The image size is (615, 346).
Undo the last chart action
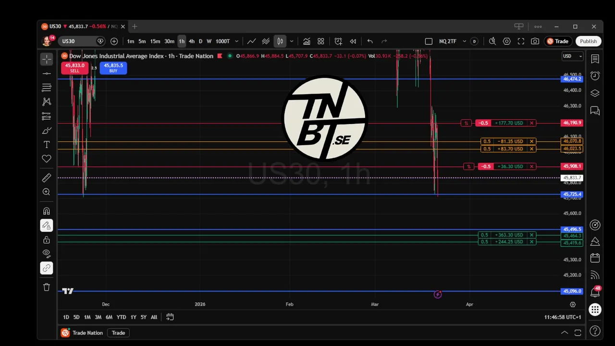370,41
